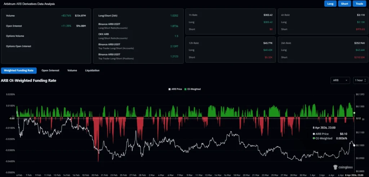Switch to the Open Interest tab

point(50,71)
